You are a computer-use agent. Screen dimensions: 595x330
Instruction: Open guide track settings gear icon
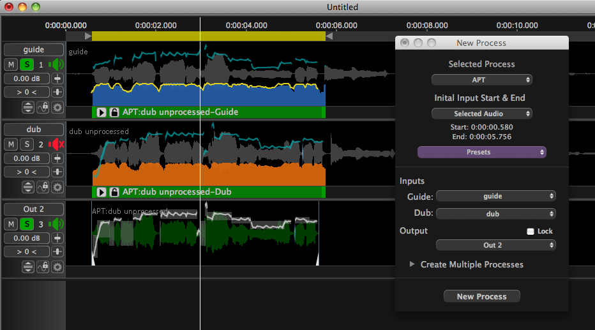57,107
